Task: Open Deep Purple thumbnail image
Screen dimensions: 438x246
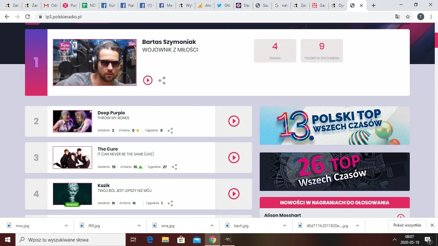Action: (x=72, y=121)
